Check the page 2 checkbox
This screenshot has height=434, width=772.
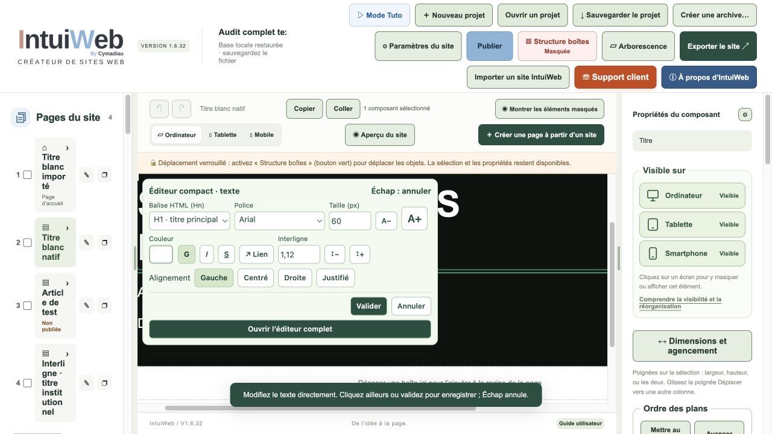coord(27,242)
